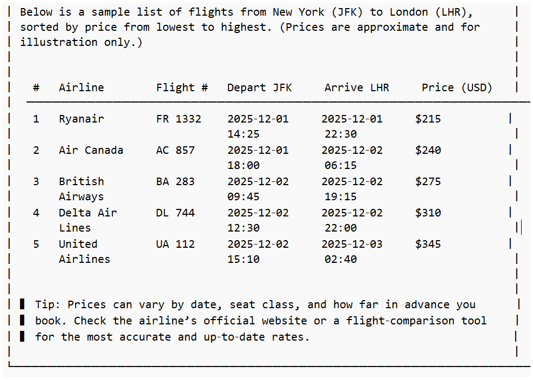Click the Price (USD) column header
This screenshot has height=380, width=533.
[x=457, y=87]
